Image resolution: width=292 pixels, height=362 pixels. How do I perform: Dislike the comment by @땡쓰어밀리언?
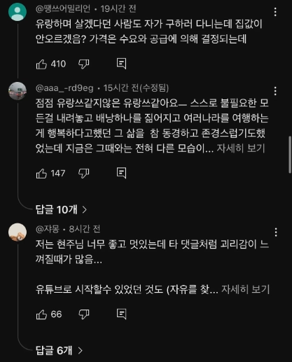pos(84,64)
